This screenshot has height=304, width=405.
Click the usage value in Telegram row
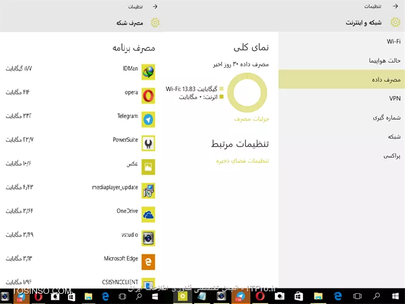point(19,116)
